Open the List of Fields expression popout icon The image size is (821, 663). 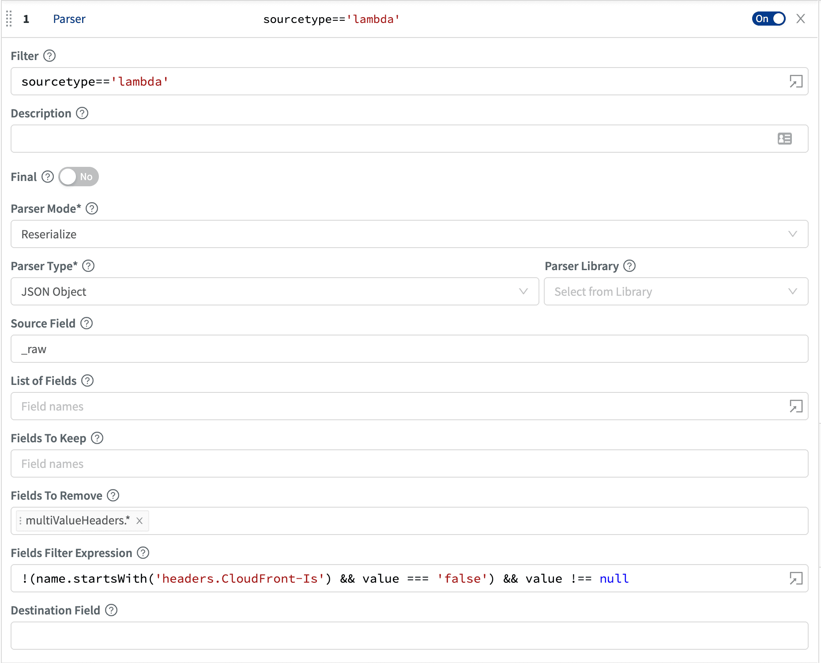coord(796,406)
